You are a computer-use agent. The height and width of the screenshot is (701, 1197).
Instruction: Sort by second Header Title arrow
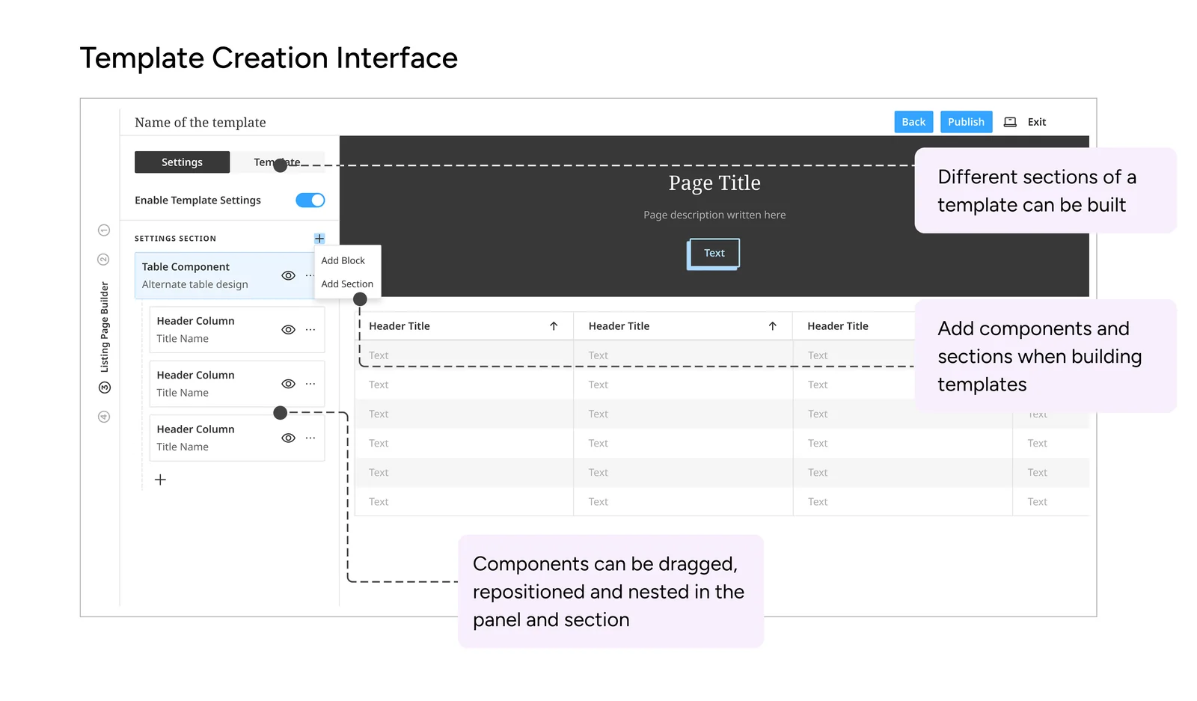[x=773, y=326]
